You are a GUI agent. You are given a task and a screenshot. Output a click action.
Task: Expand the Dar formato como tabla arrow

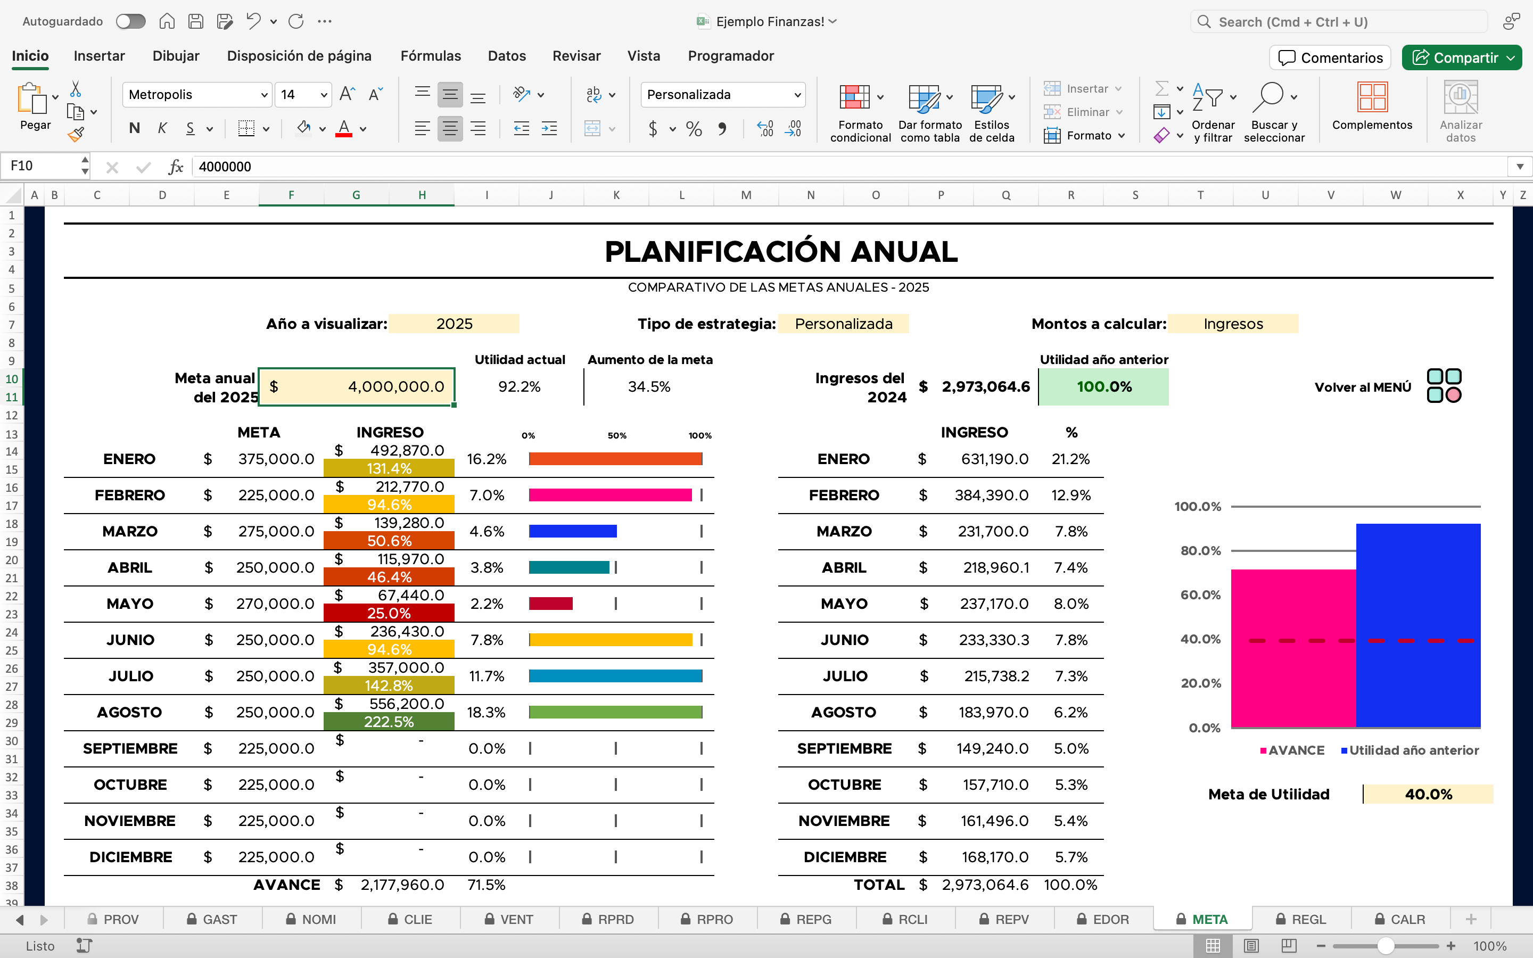click(949, 97)
